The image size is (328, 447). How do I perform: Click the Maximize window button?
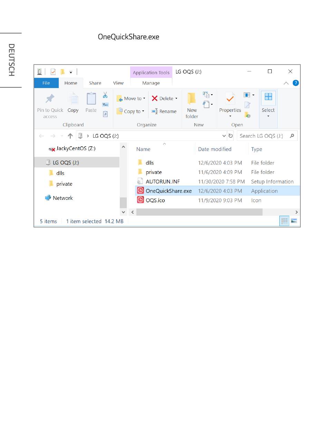coord(270,71)
